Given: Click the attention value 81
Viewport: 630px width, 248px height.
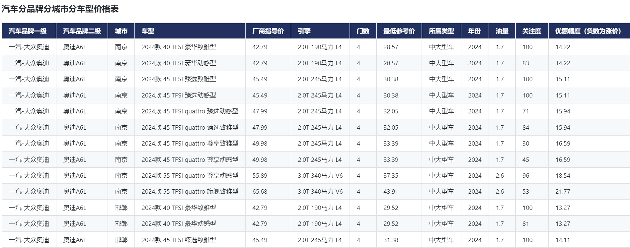Looking at the screenshot, I should (x=526, y=224).
